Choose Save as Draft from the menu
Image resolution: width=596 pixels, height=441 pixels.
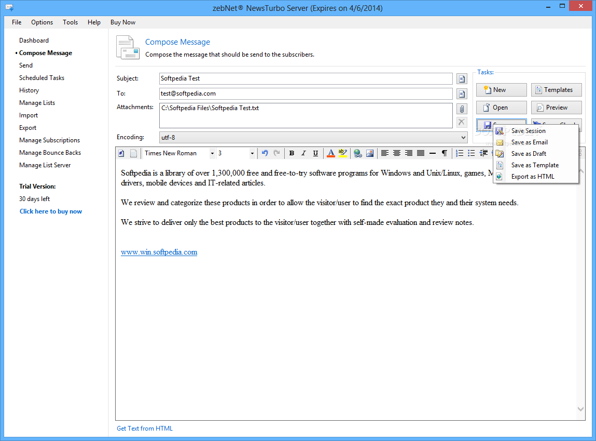tap(535, 154)
